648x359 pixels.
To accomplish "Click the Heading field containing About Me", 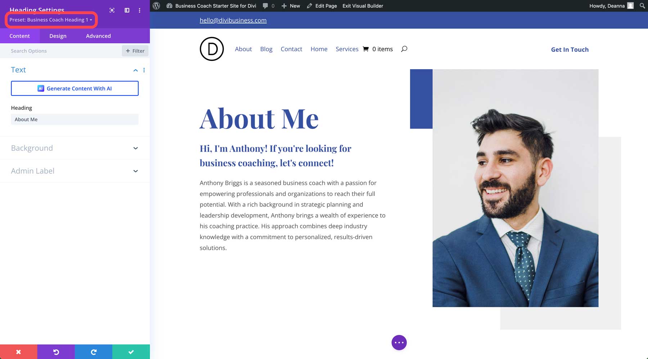I will point(75,119).
